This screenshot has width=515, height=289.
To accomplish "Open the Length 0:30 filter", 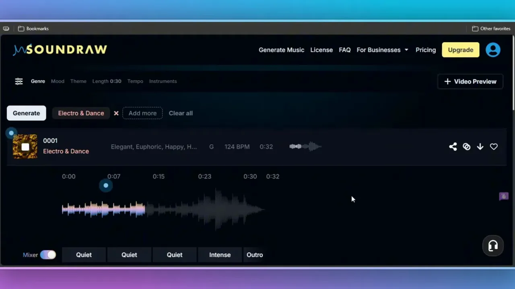I will tap(107, 81).
